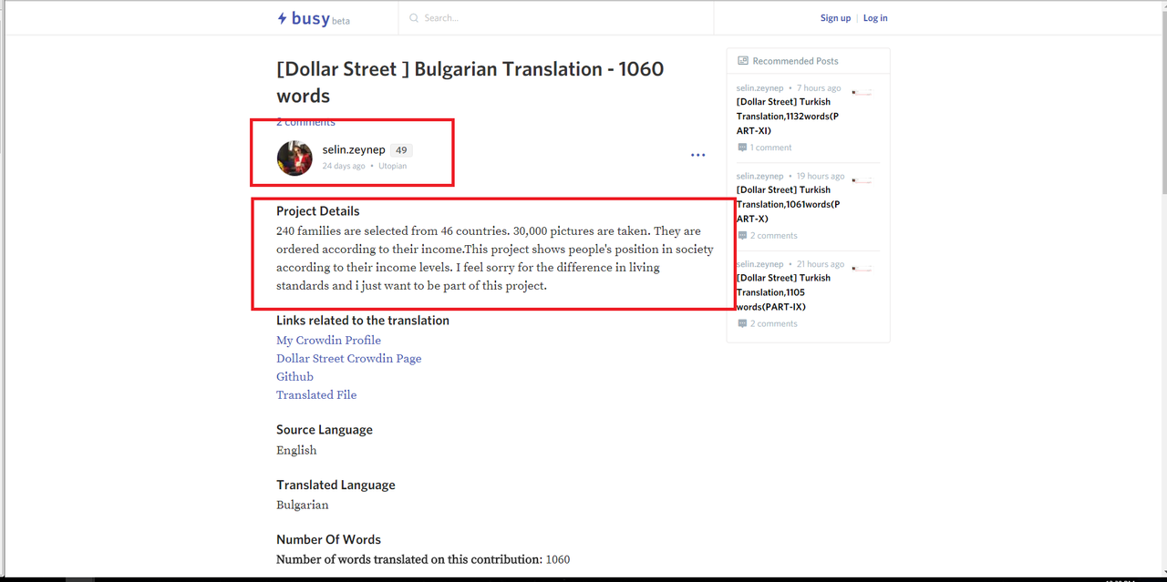Screen dimensions: 1167x582
Task: Open the 2 comments link under title
Action: [305, 122]
